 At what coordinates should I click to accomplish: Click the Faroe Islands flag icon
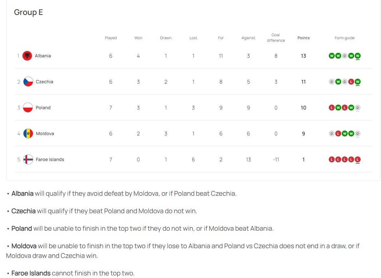[28, 160]
